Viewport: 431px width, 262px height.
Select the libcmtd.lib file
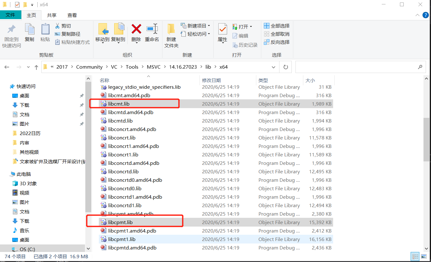120,121
